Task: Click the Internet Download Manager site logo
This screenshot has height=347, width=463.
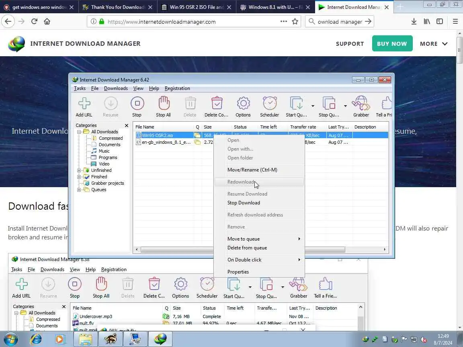Action: 16,44
